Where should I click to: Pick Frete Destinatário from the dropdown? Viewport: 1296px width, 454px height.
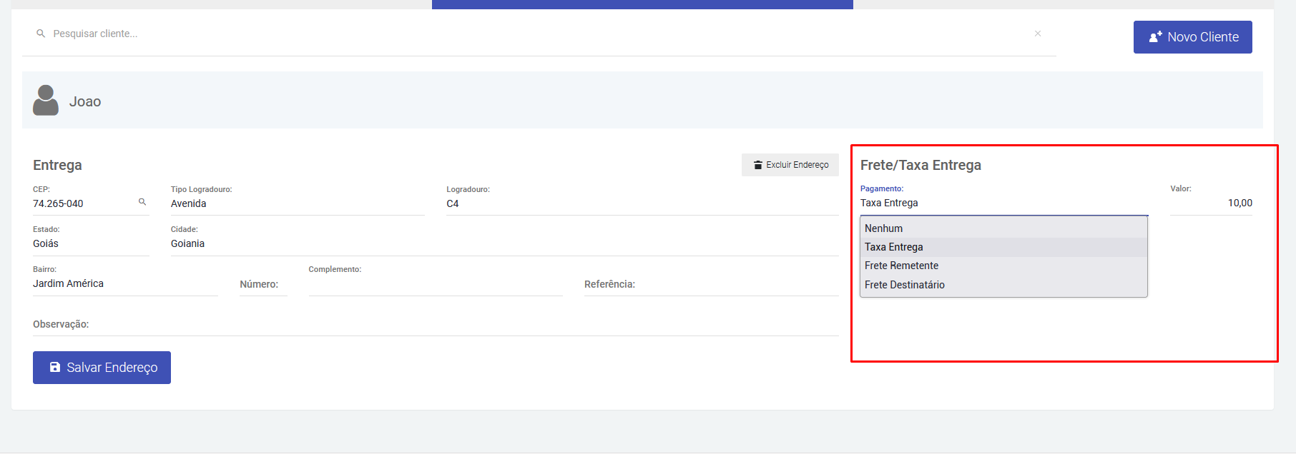point(905,285)
